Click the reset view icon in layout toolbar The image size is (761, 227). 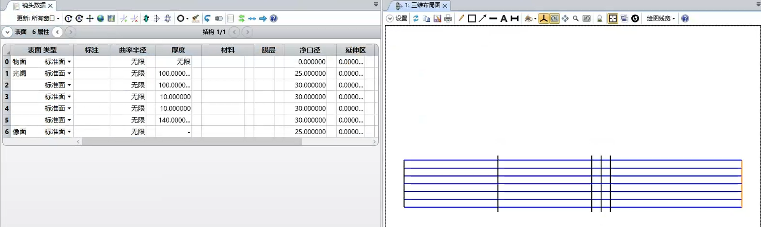[x=587, y=18]
